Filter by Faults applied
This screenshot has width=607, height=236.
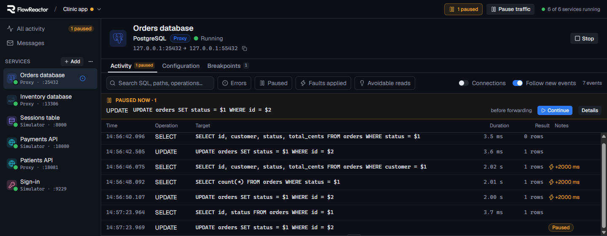[x=323, y=83]
